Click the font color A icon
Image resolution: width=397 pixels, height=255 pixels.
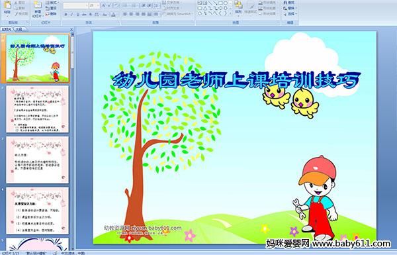[113, 15]
